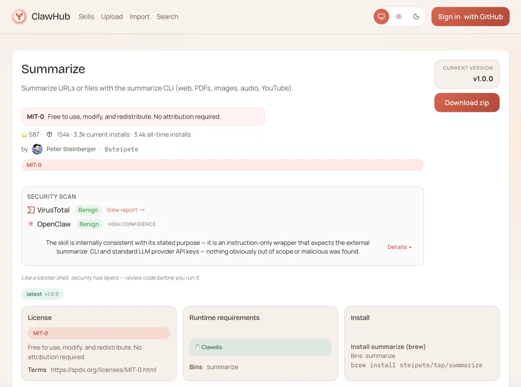Viewport: 521px width, 387px height.
Task: Click the 3.4k all-time installs stat
Action: coord(163,134)
